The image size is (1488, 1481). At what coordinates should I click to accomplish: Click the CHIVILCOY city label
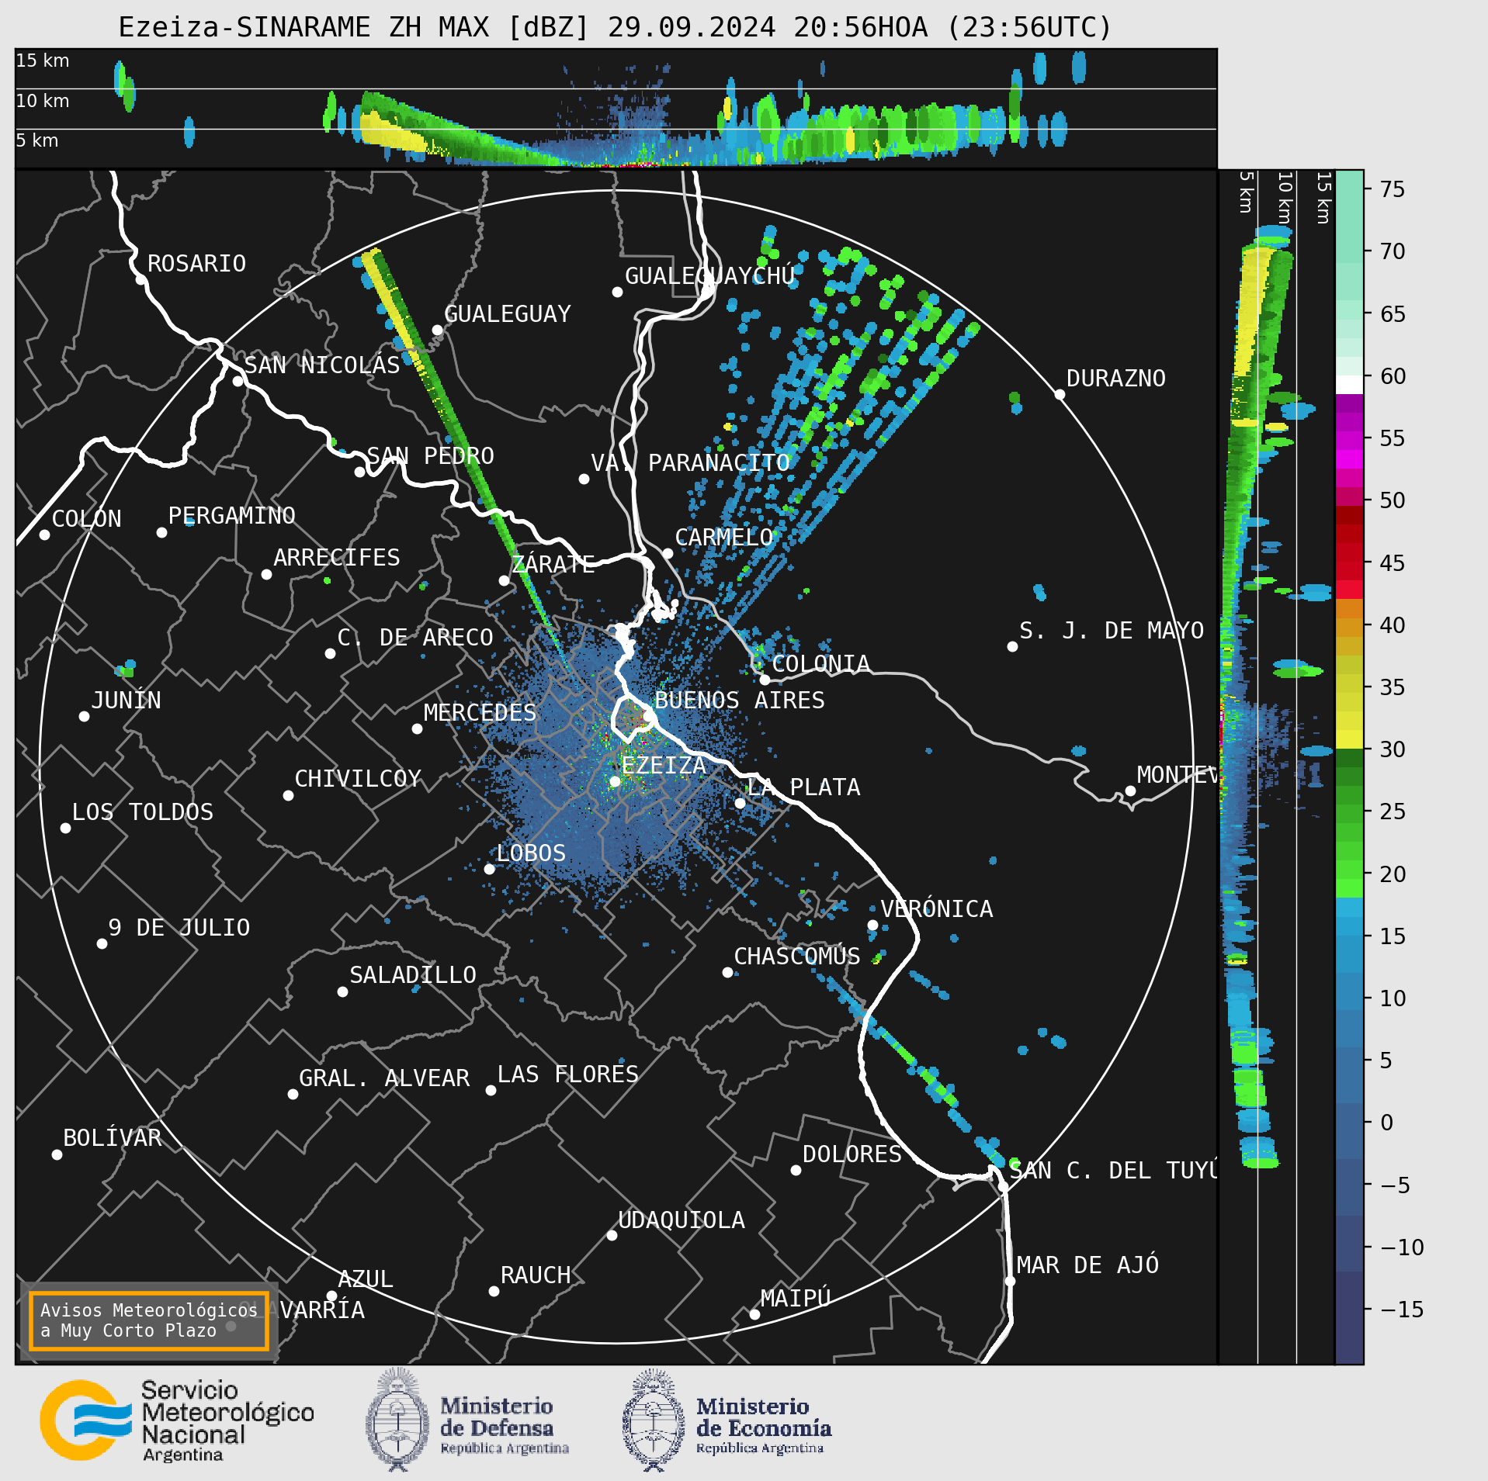click(x=358, y=778)
